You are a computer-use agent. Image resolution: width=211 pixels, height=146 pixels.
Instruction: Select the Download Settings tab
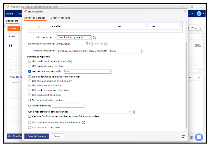pos(35,18)
